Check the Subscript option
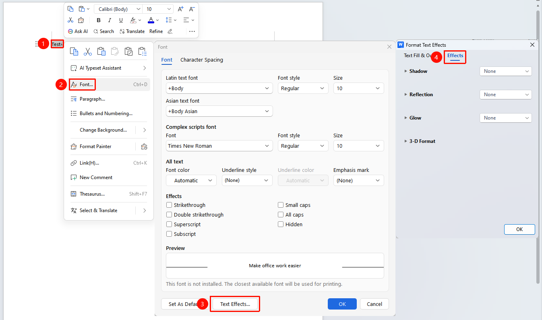The width and height of the screenshot is (542, 320). 169,234
